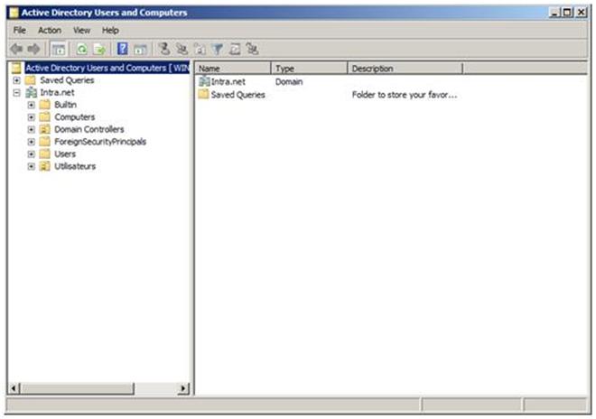Click the add to group toolbar icon
The width and height of the screenshot is (596, 419).
tap(252, 49)
